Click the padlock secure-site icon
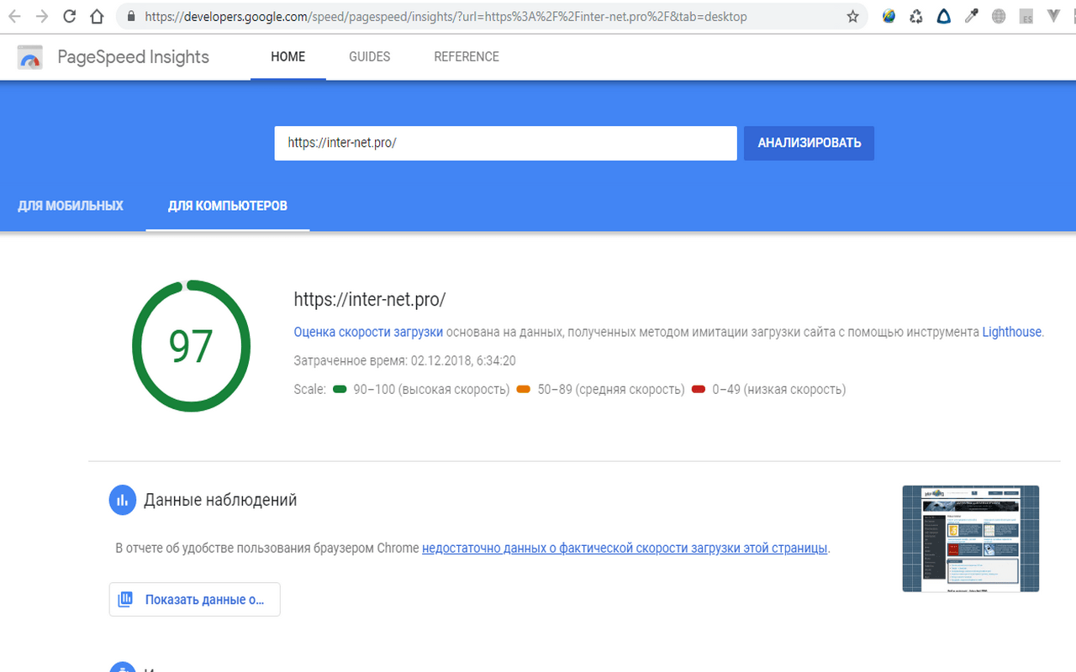 tap(130, 16)
